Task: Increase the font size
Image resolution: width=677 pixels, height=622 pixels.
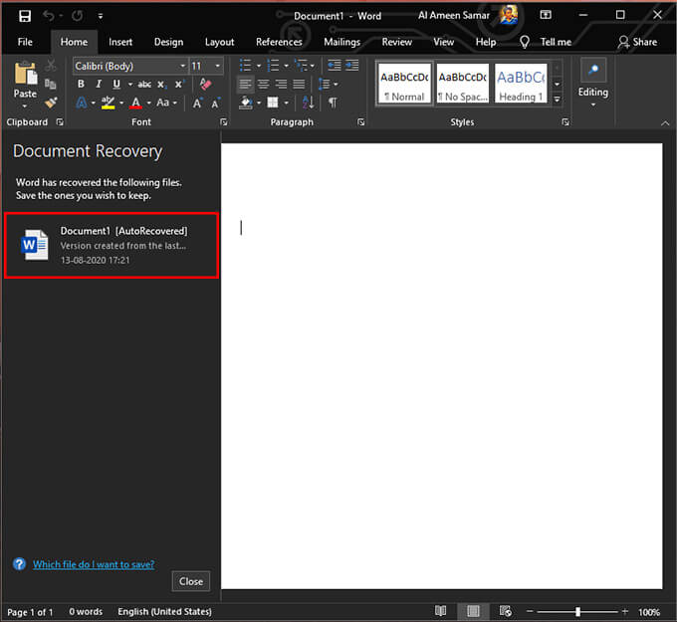Action: tap(197, 103)
